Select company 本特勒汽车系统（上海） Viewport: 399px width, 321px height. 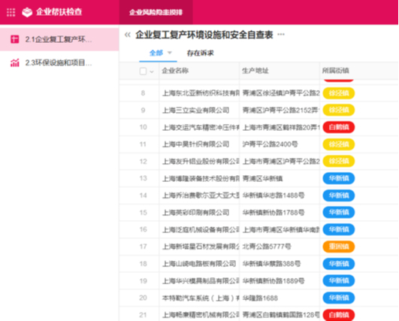tap(201, 298)
